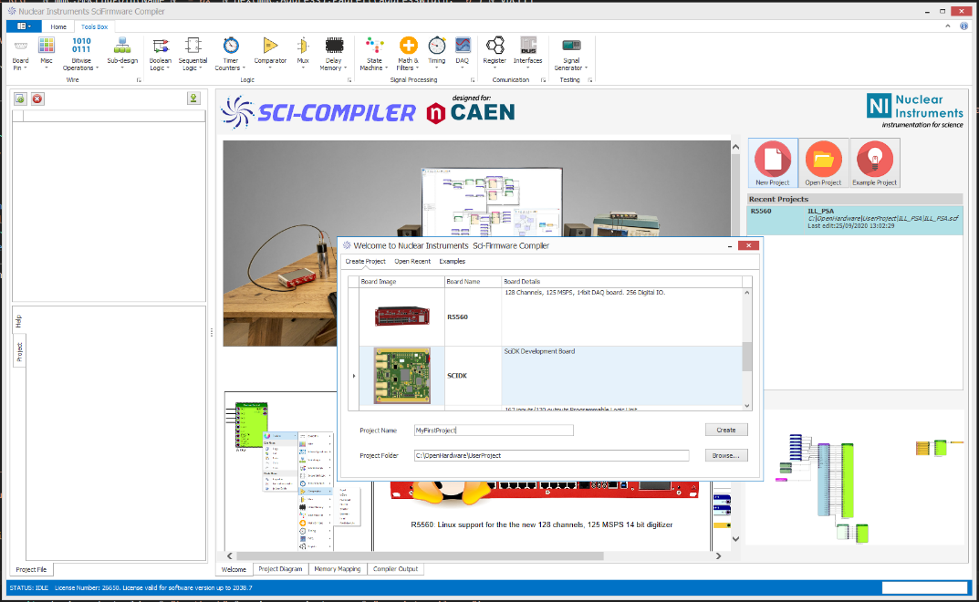Open the Register tool
The width and height of the screenshot is (979, 602).
[x=495, y=51]
